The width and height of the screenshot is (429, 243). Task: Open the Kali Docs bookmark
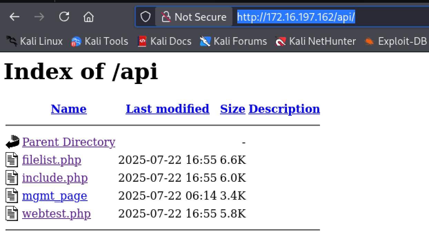point(164,41)
